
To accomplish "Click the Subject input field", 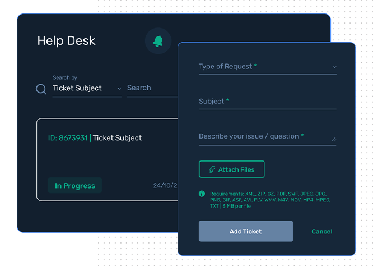I will coord(268,102).
